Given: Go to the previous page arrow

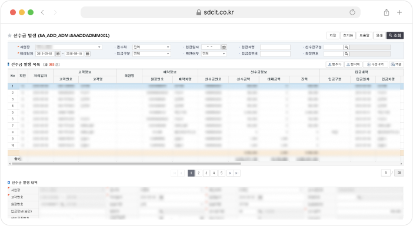Looking at the screenshot, I should (181, 173).
